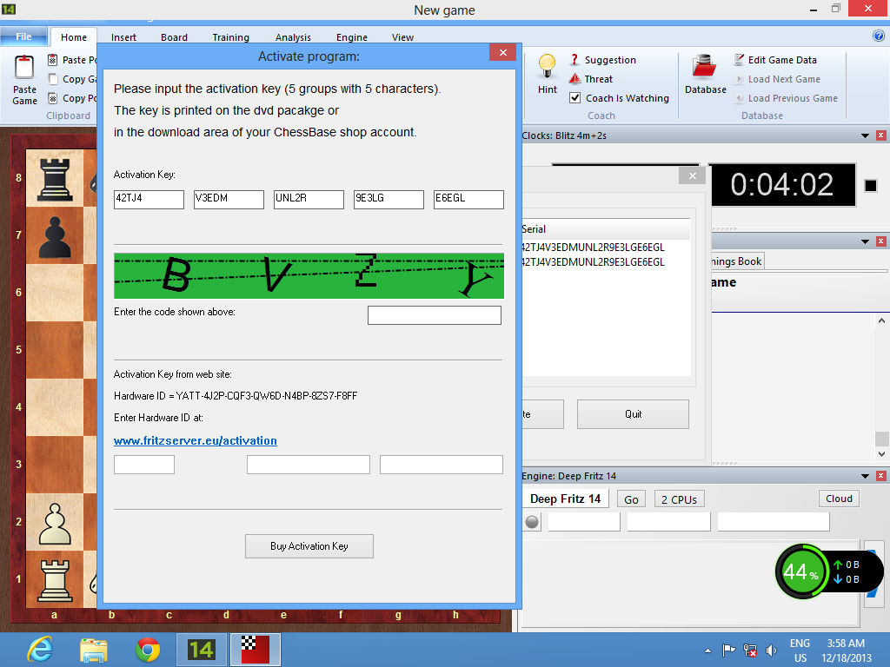
Task: Launch Google Chrome from the taskbar
Action: [x=148, y=650]
